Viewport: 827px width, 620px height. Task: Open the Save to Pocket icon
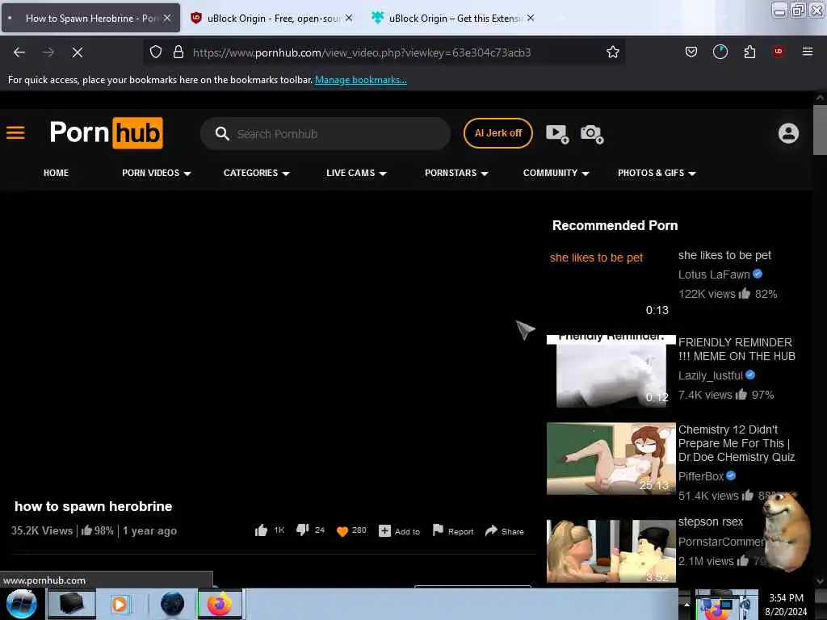pos(691,52)
